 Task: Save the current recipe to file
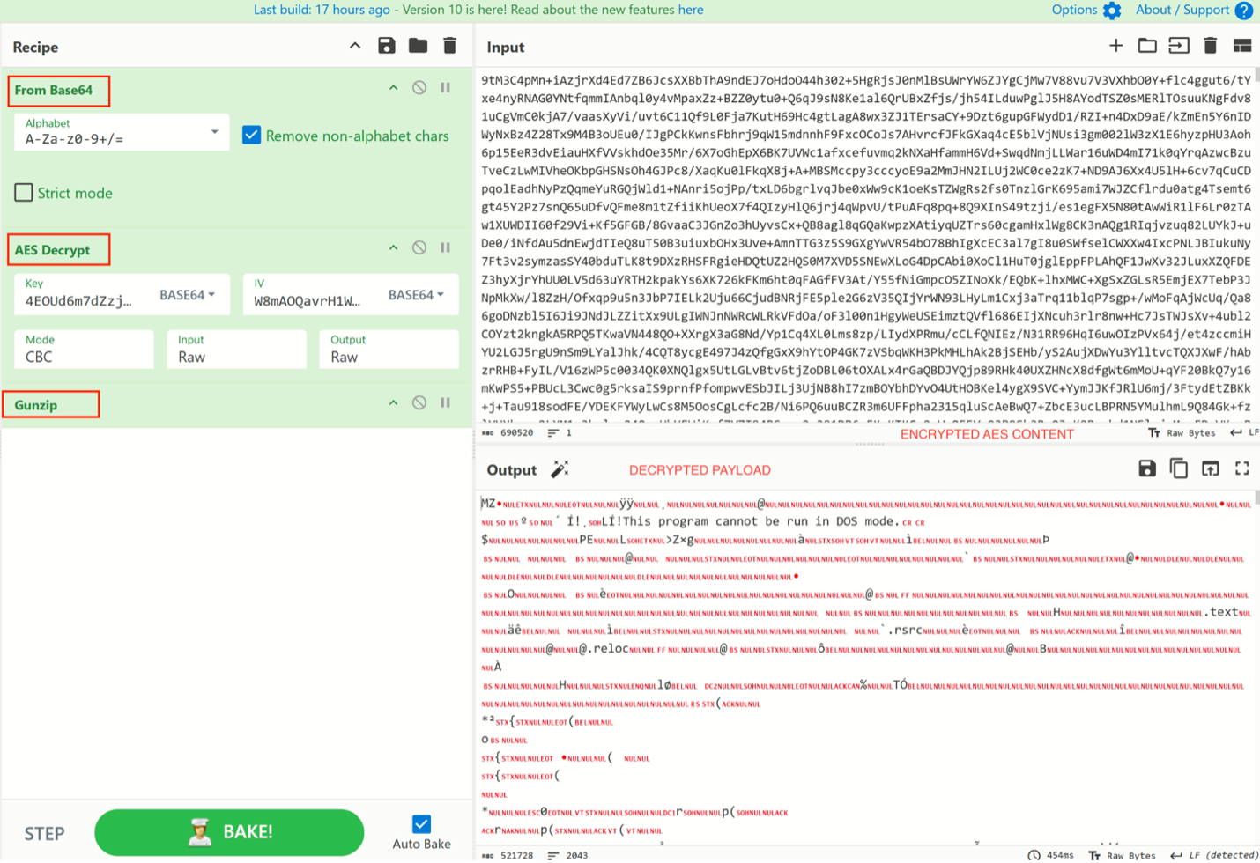point(387,46)
